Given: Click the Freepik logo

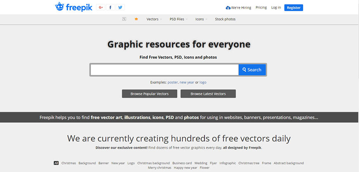Looking at the screenshot, I should [x=73, y=7].
